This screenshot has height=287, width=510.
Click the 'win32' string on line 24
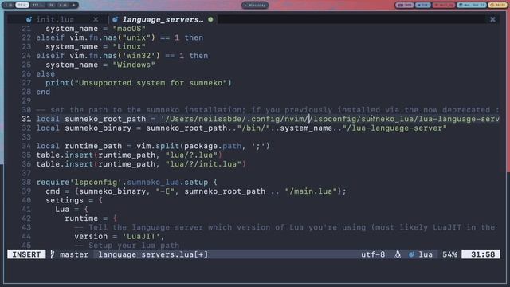pos(139,56)
